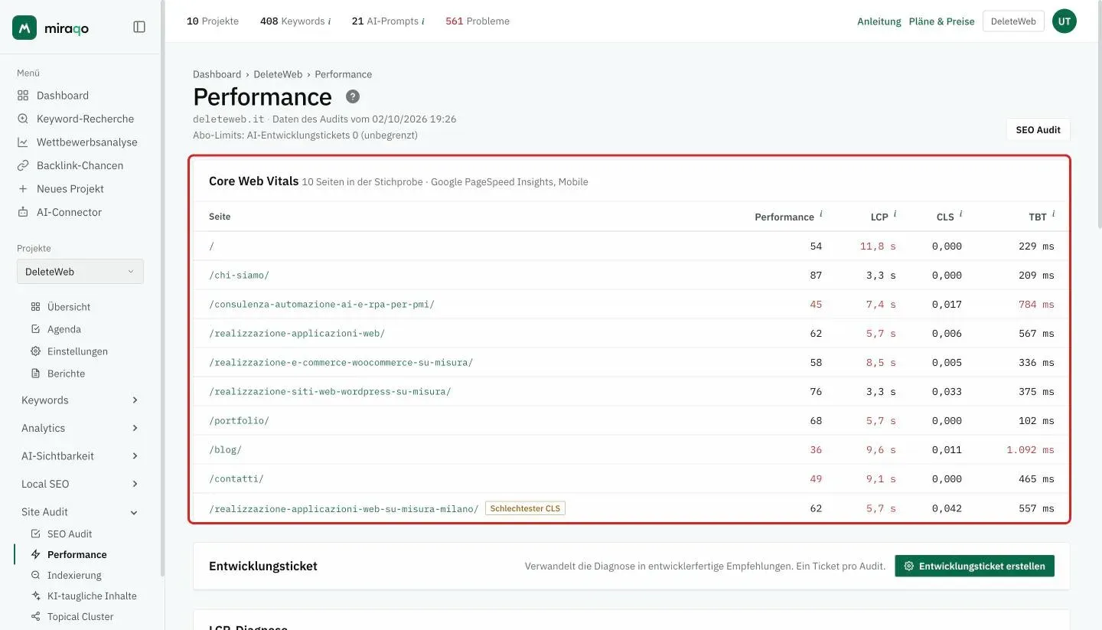Open Topical Cluster in sidebar
Image resolution: width=1102 pixels, height=630 pixels.
80,617
